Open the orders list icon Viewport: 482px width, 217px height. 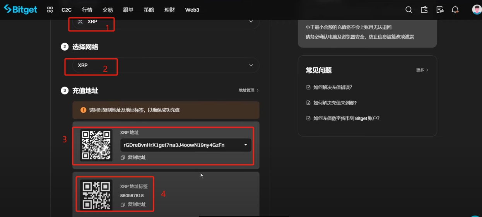coord(440,10)
